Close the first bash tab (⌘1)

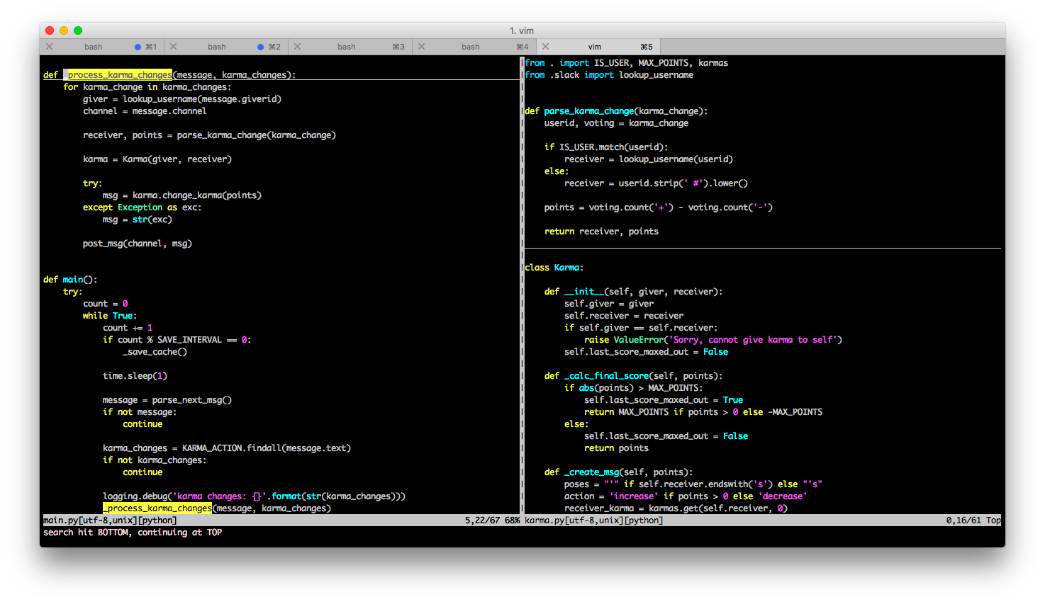pos(49,47)
